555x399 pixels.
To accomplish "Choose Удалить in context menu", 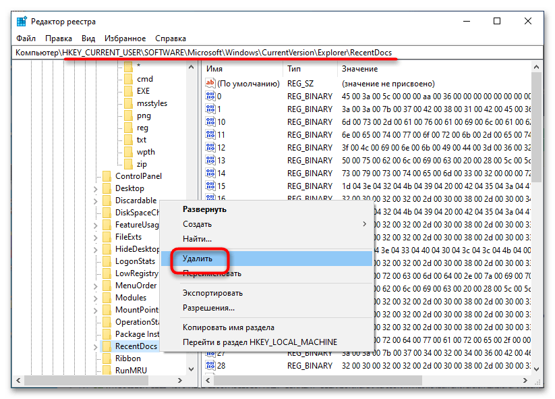I will [267, 259].
